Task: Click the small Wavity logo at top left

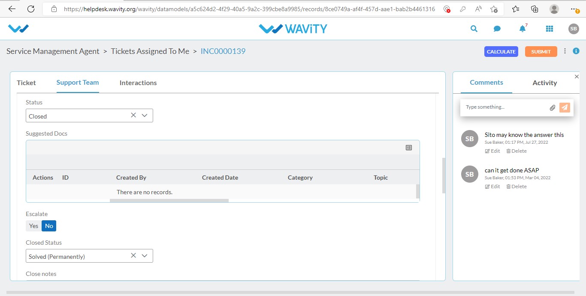Action: [18, 29]
